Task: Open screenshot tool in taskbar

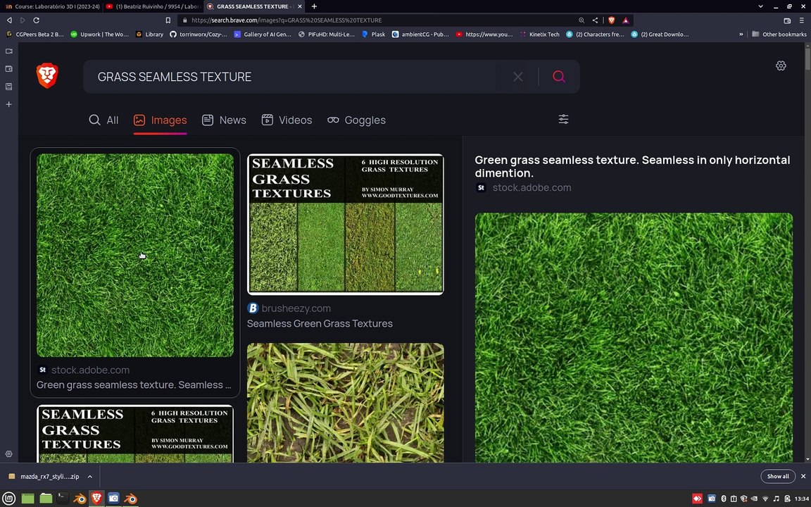Action: 114,499
